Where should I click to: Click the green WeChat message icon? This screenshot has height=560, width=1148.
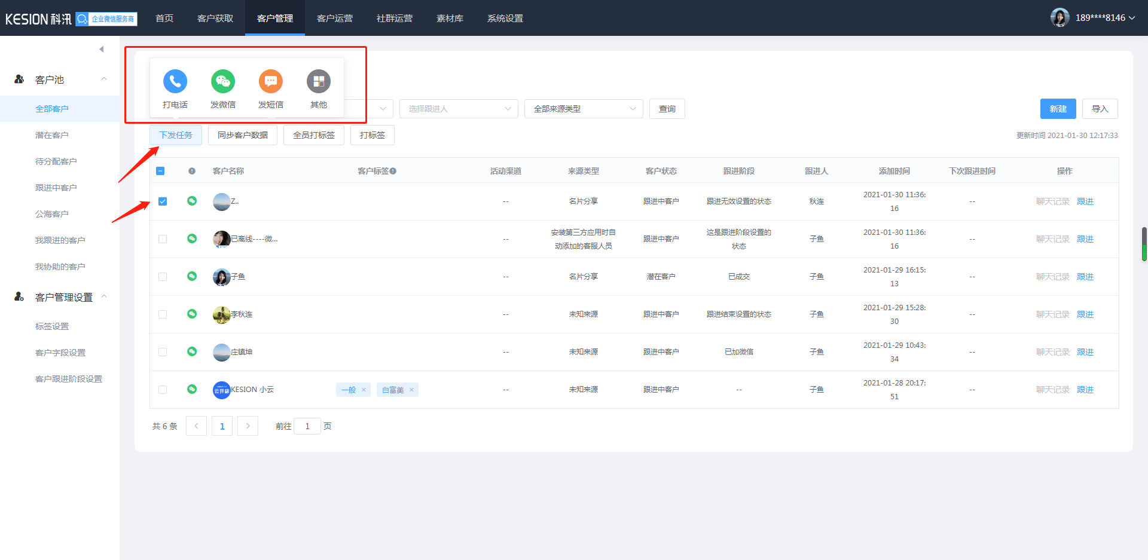tap(222, 81)
